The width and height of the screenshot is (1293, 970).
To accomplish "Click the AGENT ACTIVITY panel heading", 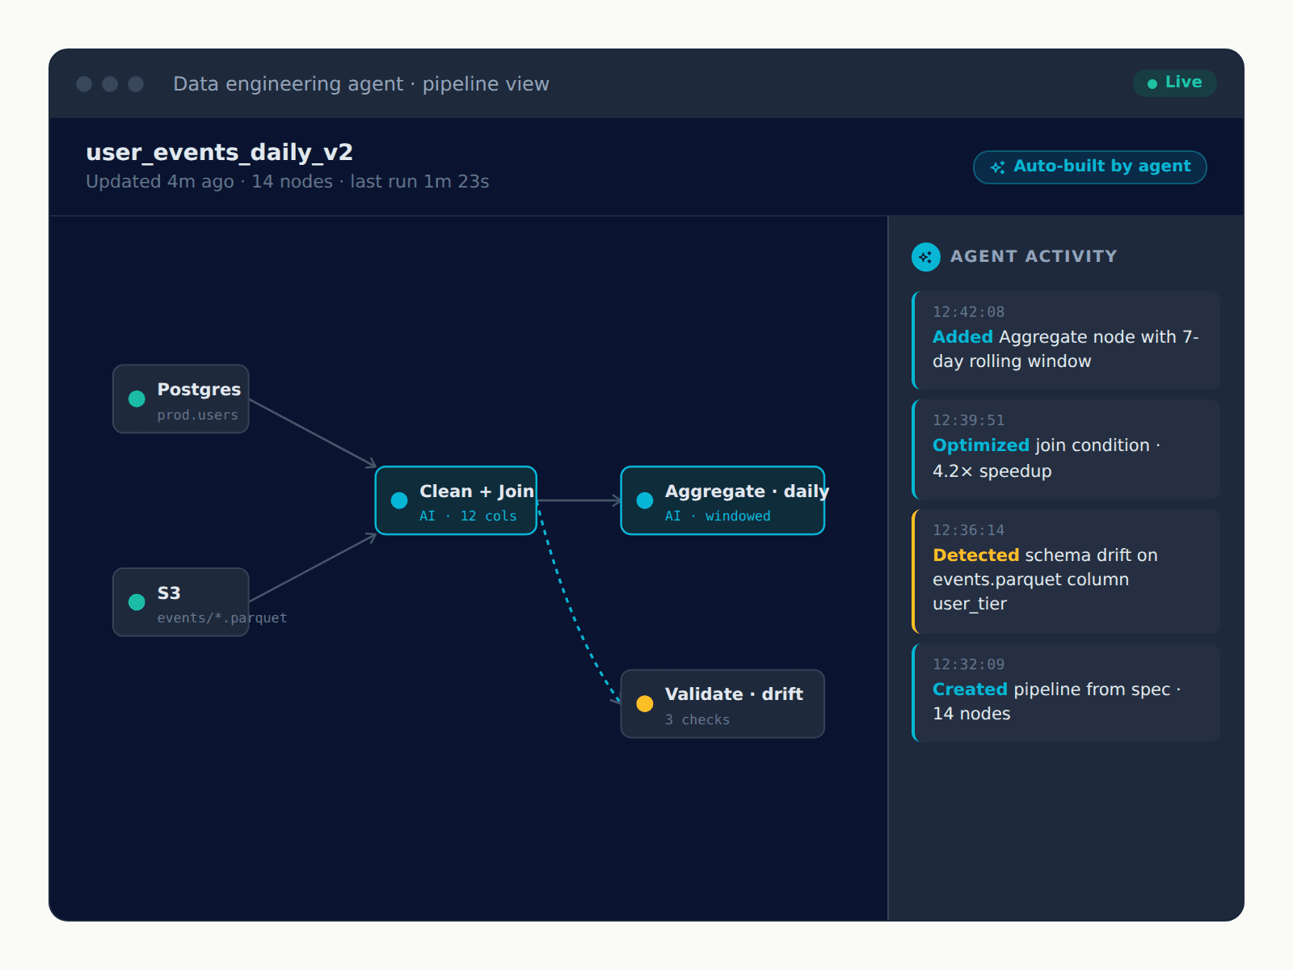I will 1034,256.
